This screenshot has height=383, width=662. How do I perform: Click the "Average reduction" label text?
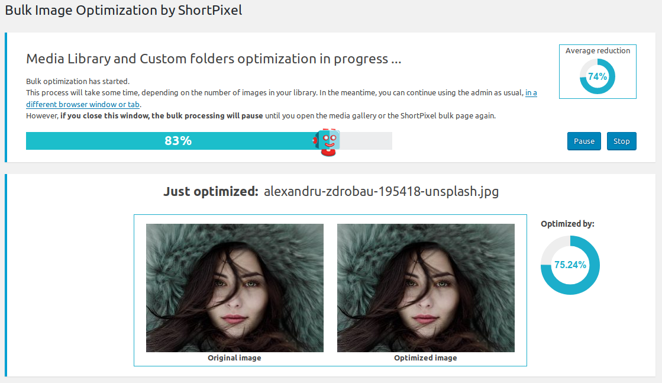598,51
